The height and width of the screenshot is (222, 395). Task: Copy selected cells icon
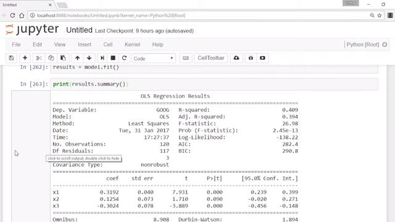[x=51, y=58]
